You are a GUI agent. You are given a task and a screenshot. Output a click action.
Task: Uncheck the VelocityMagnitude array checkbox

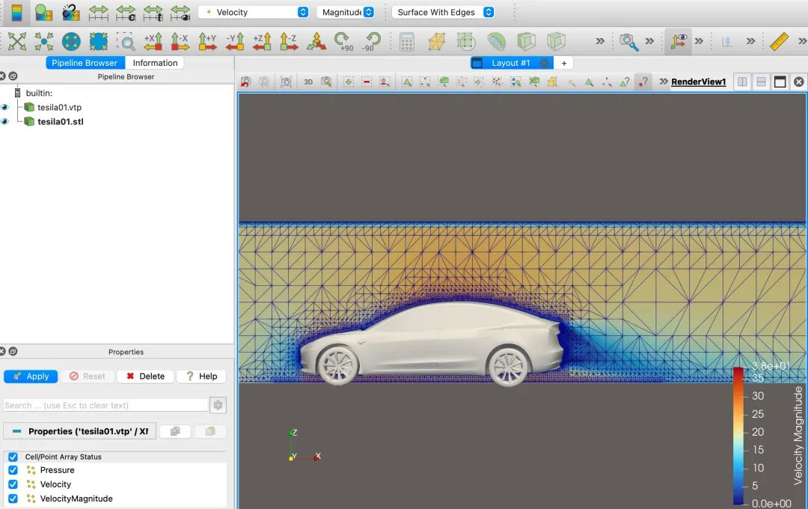(13, 499)
